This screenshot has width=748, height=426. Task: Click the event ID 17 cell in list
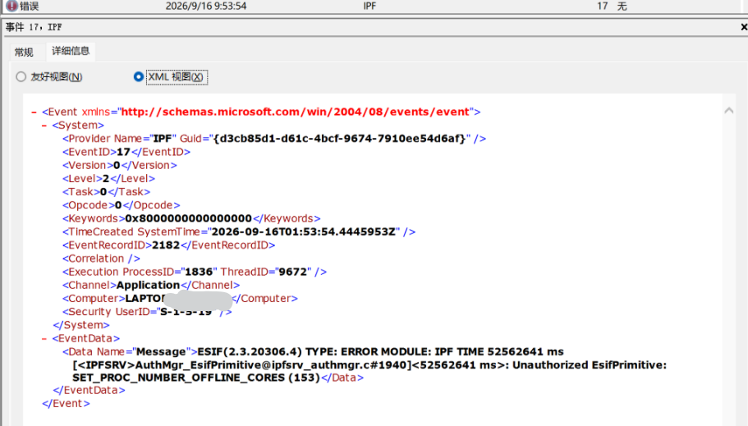click(602, 7)
